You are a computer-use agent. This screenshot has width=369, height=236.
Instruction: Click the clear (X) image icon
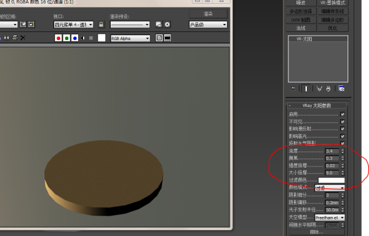[23, 38]
